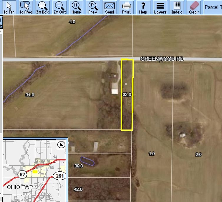222x202 pixels.
Task: Select the Id Ftr identify feature tool
Action: pyautogui.click(x=9, y=7)
